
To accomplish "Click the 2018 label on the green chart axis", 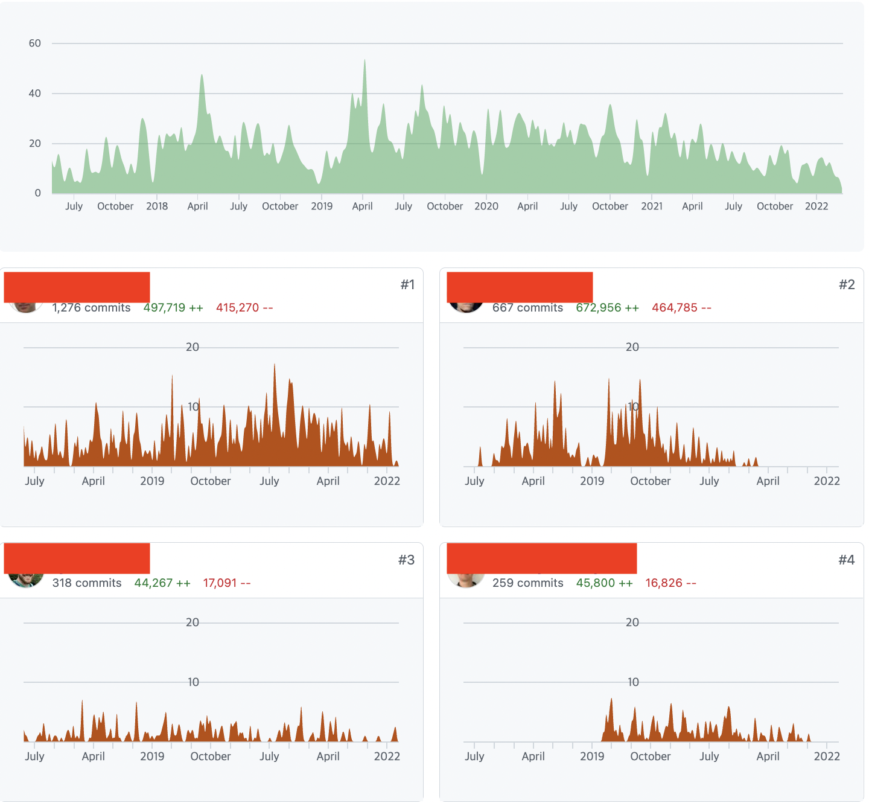I will (x=157, y=206).
